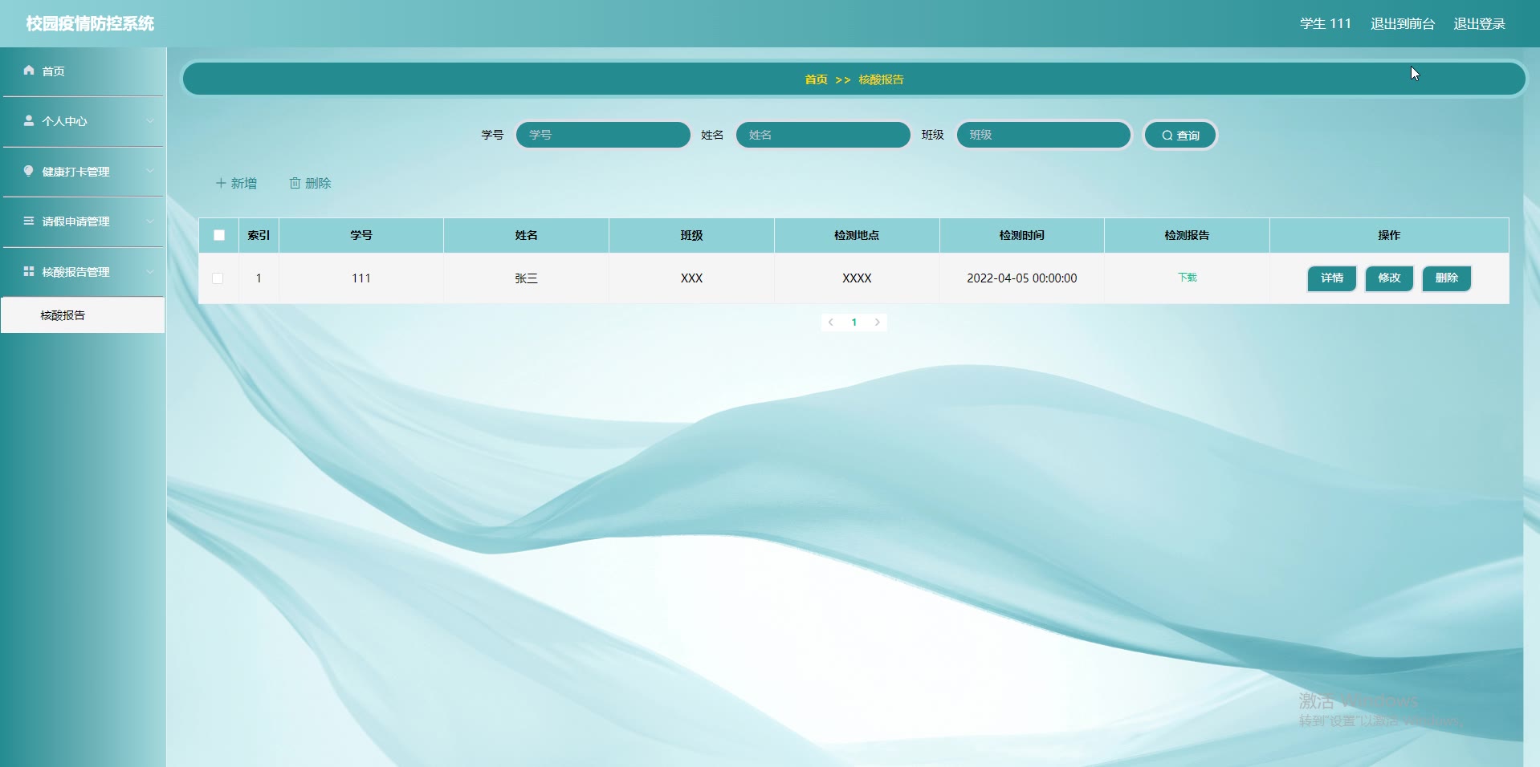Select the 核酸报告 submenu item
Screen dimensions: 1540x767
[83, 315]
